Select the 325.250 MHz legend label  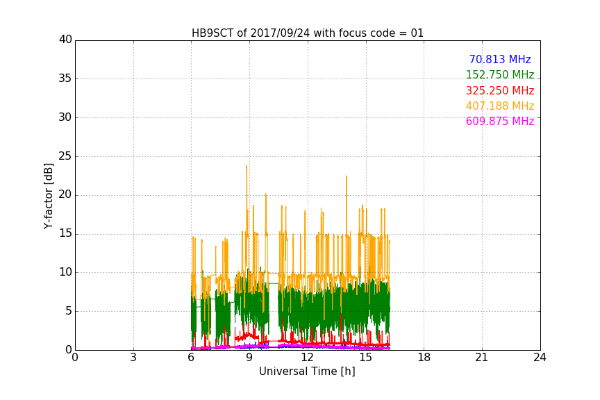500,90
